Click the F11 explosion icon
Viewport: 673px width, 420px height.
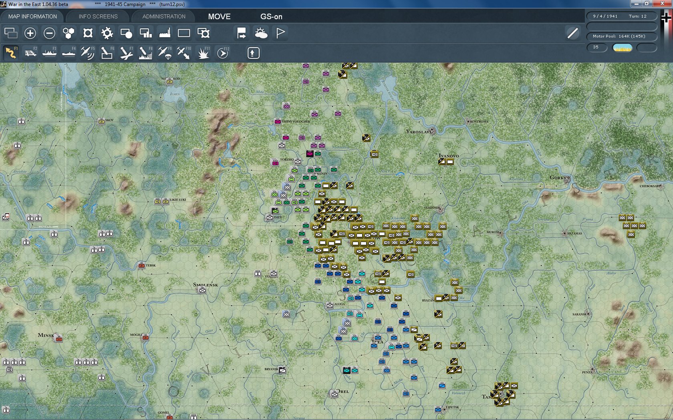tap(204, 53)
